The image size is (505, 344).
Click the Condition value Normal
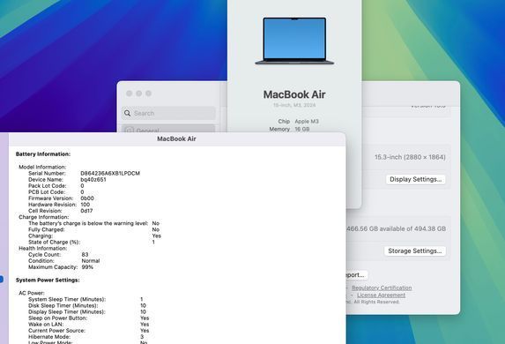91,260
